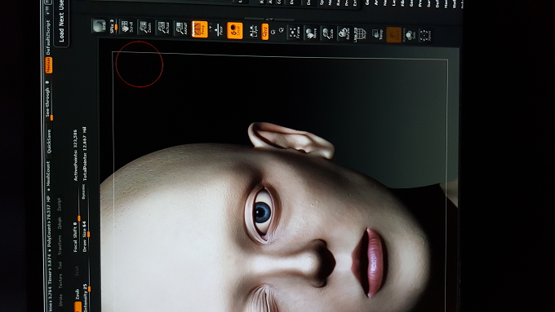The width and height of the screenshot is (555, 312).
Task: Select the Scale view icon
Action: point(328,33)
